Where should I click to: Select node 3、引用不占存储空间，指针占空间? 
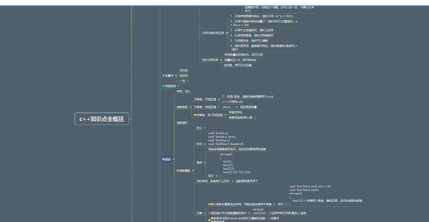252,30
